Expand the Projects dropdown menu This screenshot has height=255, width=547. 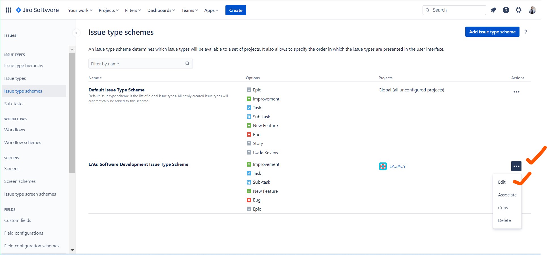(108, 10)
